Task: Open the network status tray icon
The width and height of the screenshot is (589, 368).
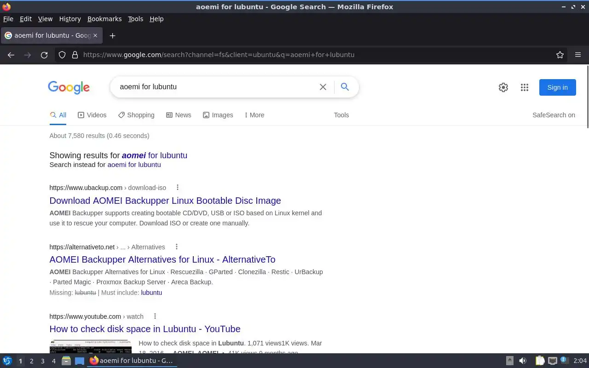Action: [x=552, y=361]
